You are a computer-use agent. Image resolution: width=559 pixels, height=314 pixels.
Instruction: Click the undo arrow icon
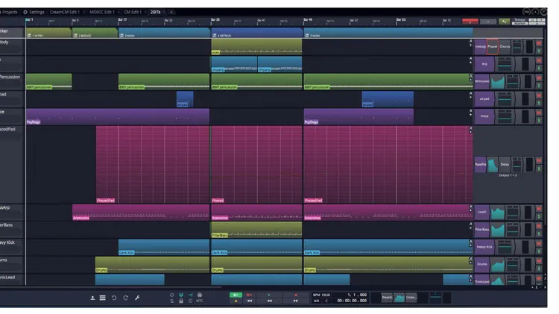[114, 298]
